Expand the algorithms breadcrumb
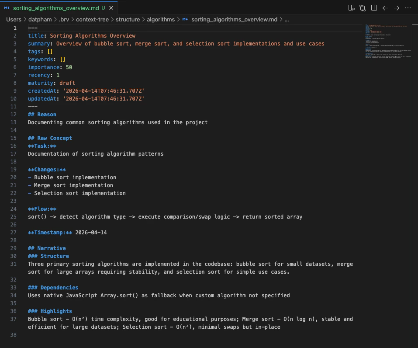The image size is (418, 348). click(x=160, y=19)
